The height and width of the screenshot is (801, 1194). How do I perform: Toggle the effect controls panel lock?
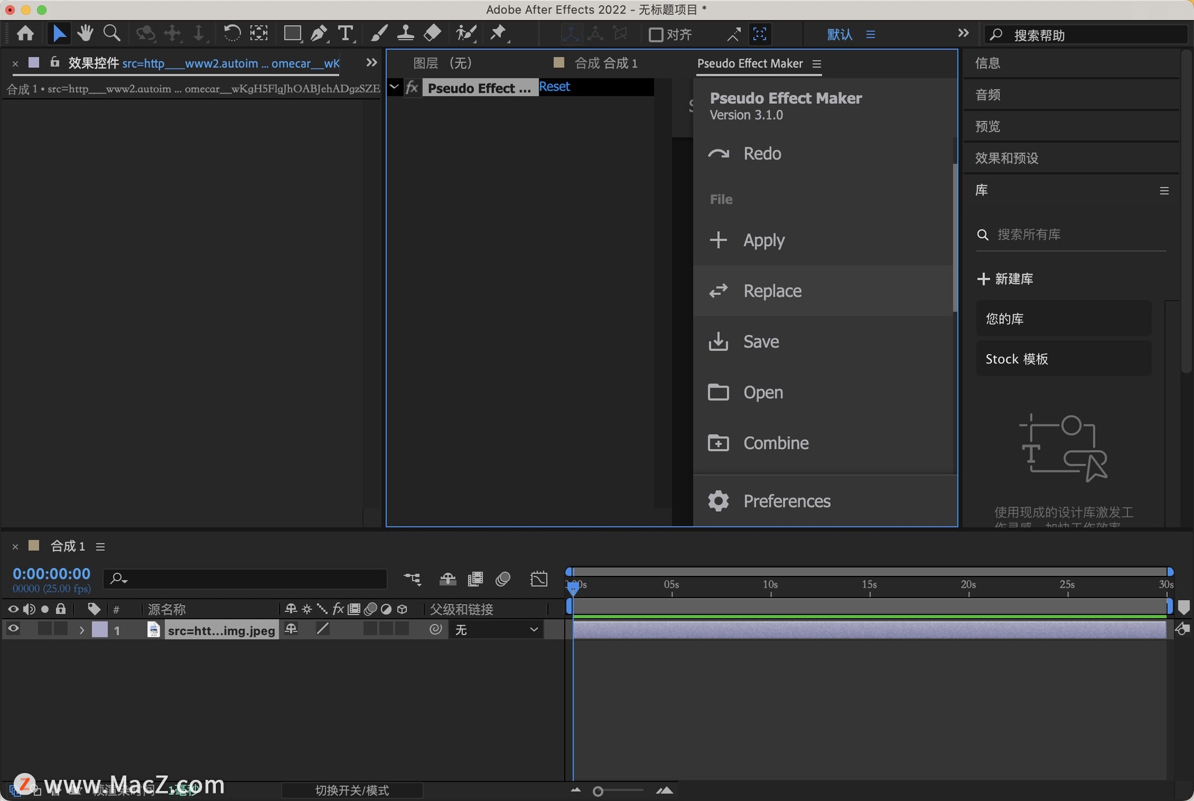(x=55, y=62)
